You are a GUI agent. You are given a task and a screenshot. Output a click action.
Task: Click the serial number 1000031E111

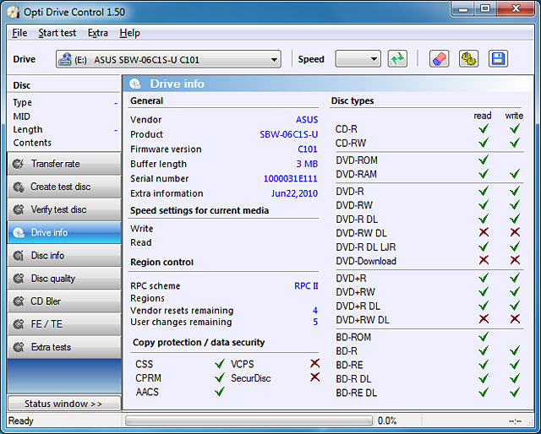[291, 178]
